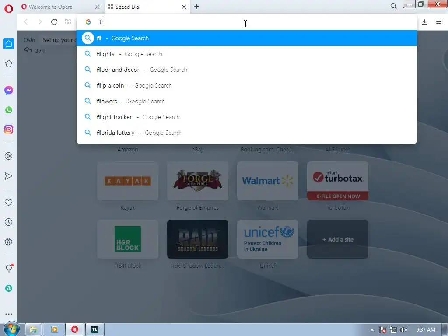
Task: Choose the 'flowers' suggestion
Action: click(247, 101)
